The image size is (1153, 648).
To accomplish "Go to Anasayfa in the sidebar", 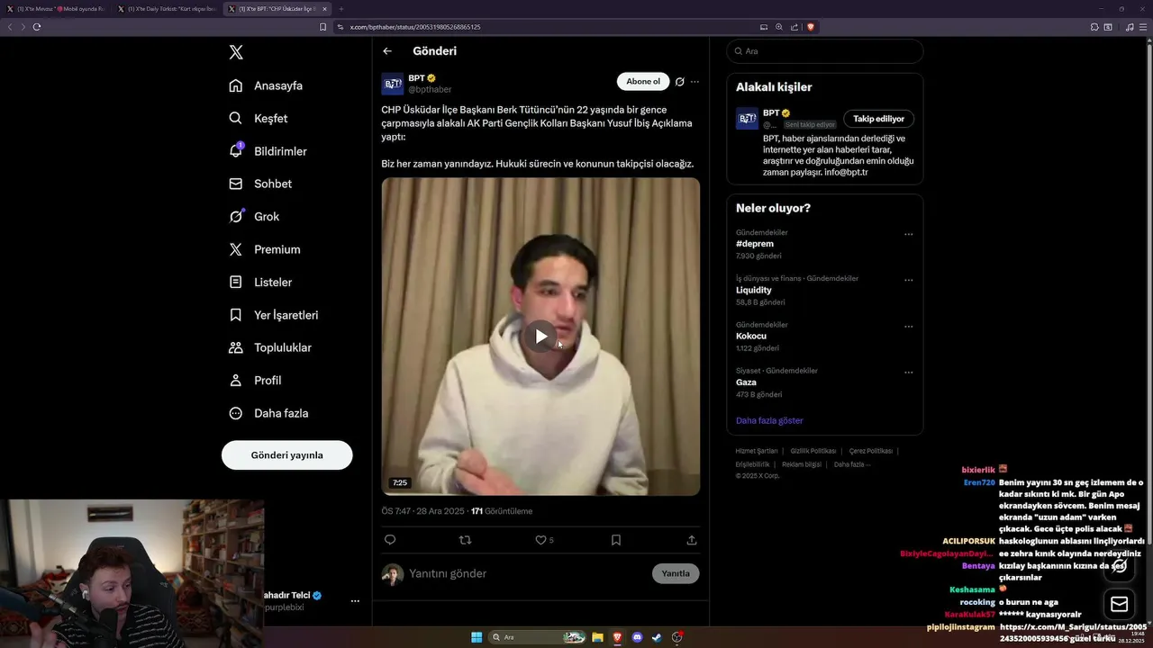I will [x=266, y=85].
